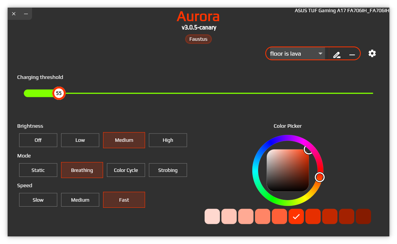Pick the fifth orange-red swatch
This screenshot has width=397, height=244.
279,217
